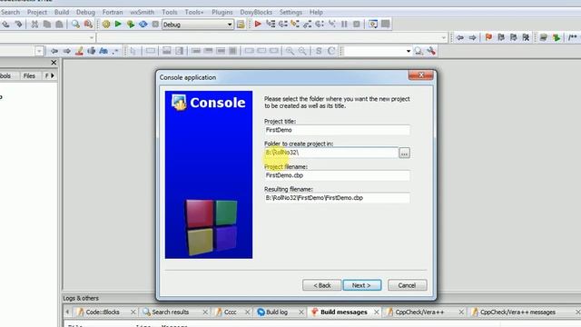Click the Jump back arrow in bookmarks toolbar
Image resolution: width=581 pixels, height=327 pixels.
click(460, 37)
